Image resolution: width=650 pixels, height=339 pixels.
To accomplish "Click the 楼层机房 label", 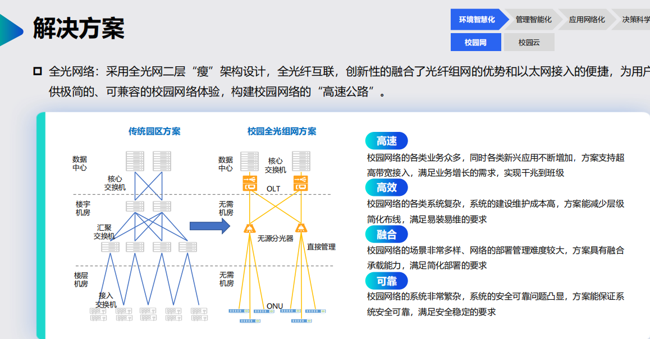I will pos(81,280).
